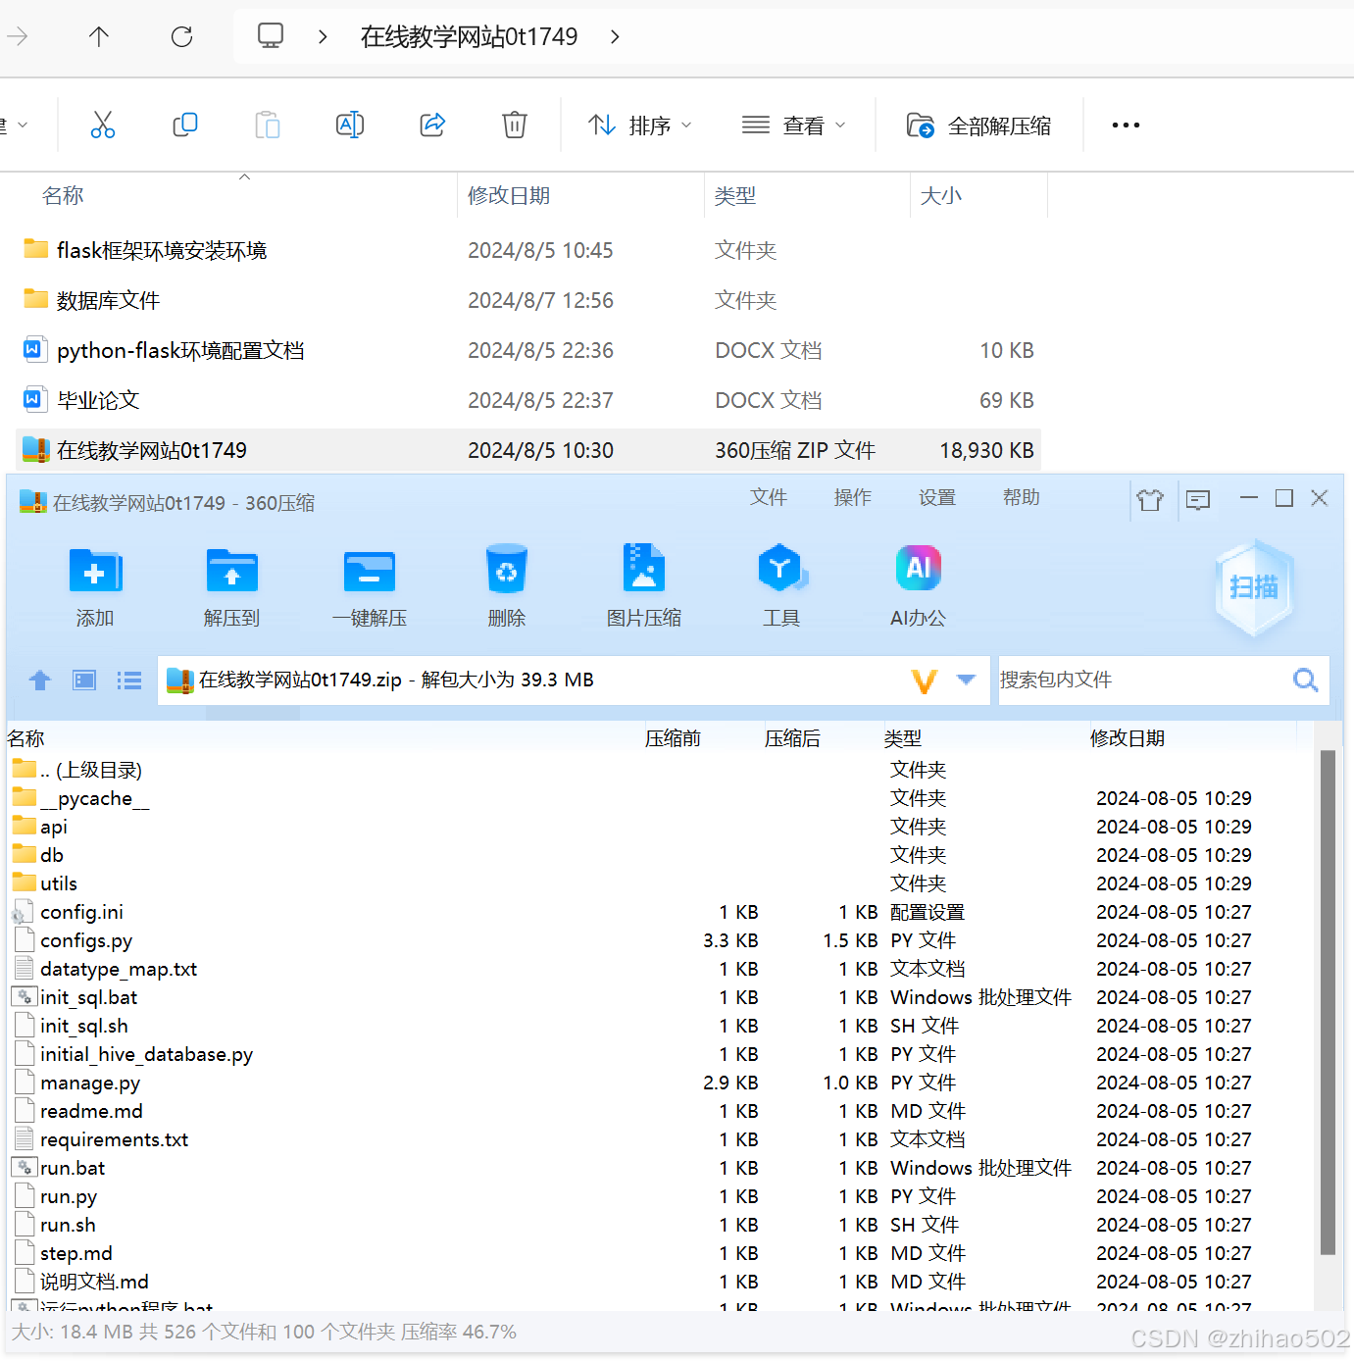1354x1361 pixels.
Task: Switch to icon view in 360压缩
Action: click(x=84, y=680)
